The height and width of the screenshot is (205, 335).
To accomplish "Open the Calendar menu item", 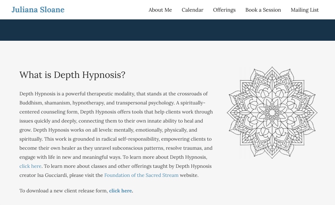I will (x=192, y=10).
